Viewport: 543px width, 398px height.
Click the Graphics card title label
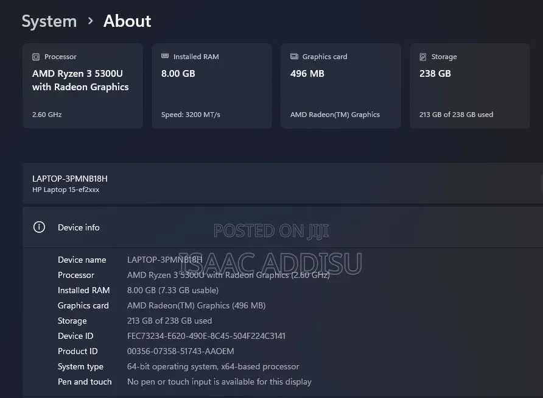coord(324,57)
